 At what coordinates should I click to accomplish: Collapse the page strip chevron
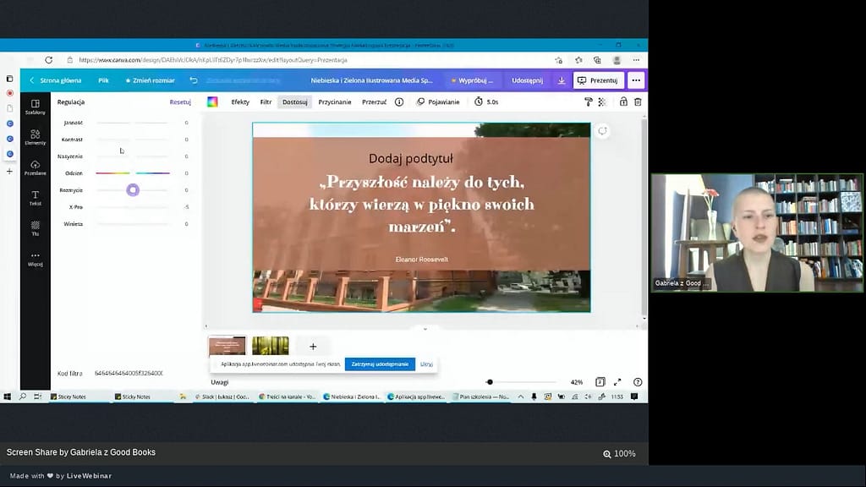point(425,329)
